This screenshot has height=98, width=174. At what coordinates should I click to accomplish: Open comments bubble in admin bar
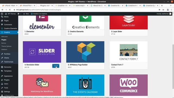tap(18, 14)
